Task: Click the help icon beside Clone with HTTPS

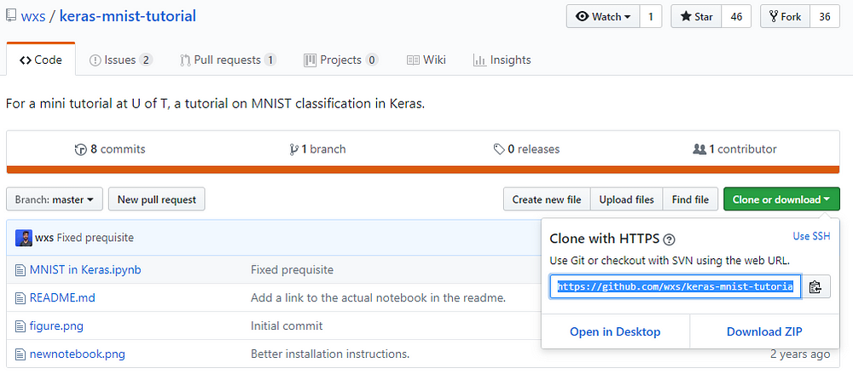Action: point(669,239)
